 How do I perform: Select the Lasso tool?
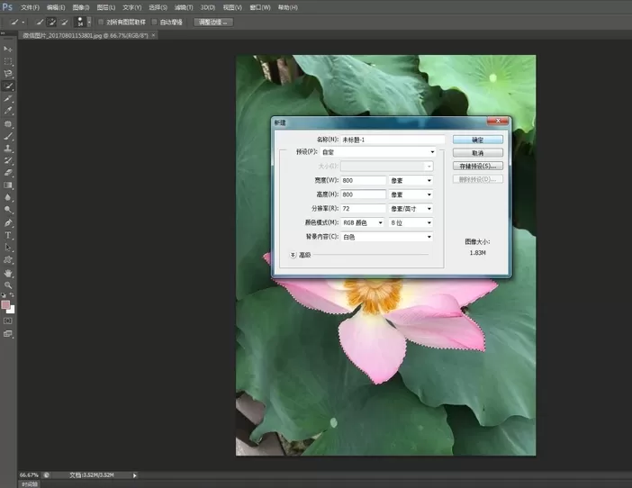(8, 74)
